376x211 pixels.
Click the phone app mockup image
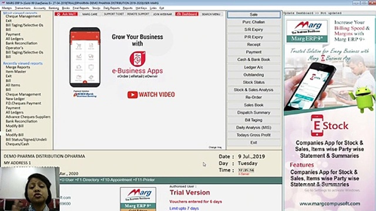(85, 57)
